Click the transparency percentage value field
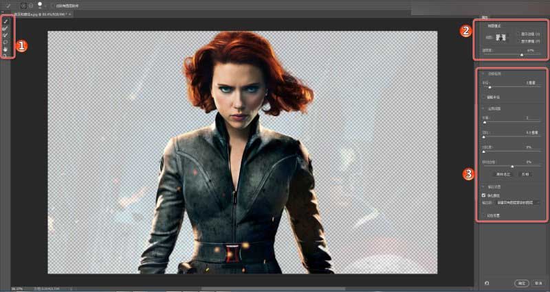 coord(530,50)
